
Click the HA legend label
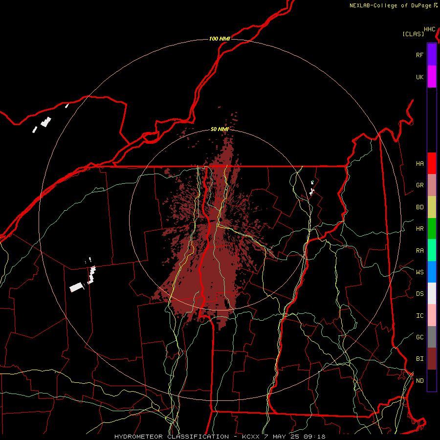(419, 164)
